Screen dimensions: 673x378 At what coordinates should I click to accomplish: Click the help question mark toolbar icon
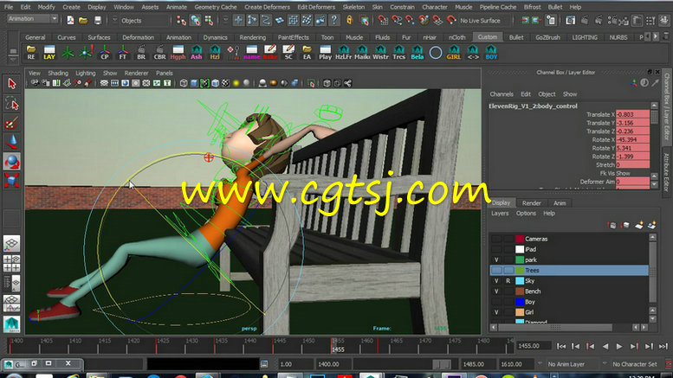coord(334,20)
